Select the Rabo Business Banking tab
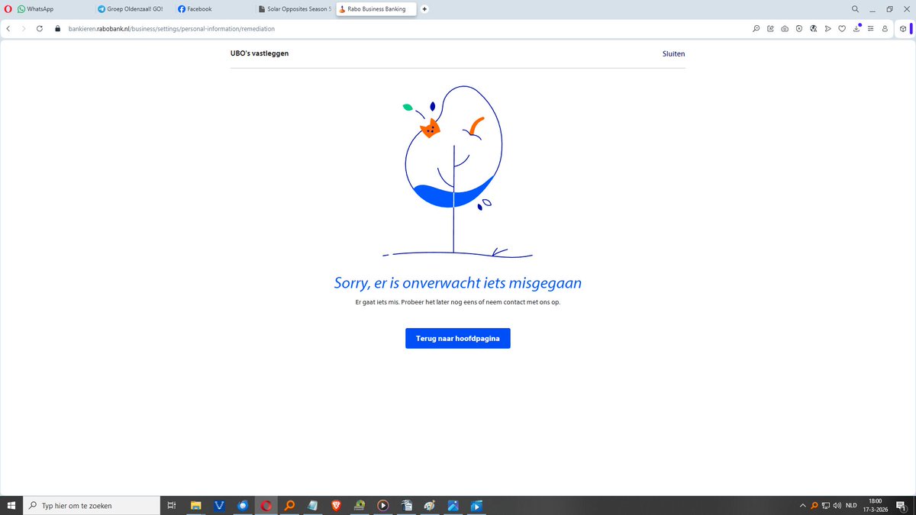This screenshot has width=916, height=515. pos(376,9)
